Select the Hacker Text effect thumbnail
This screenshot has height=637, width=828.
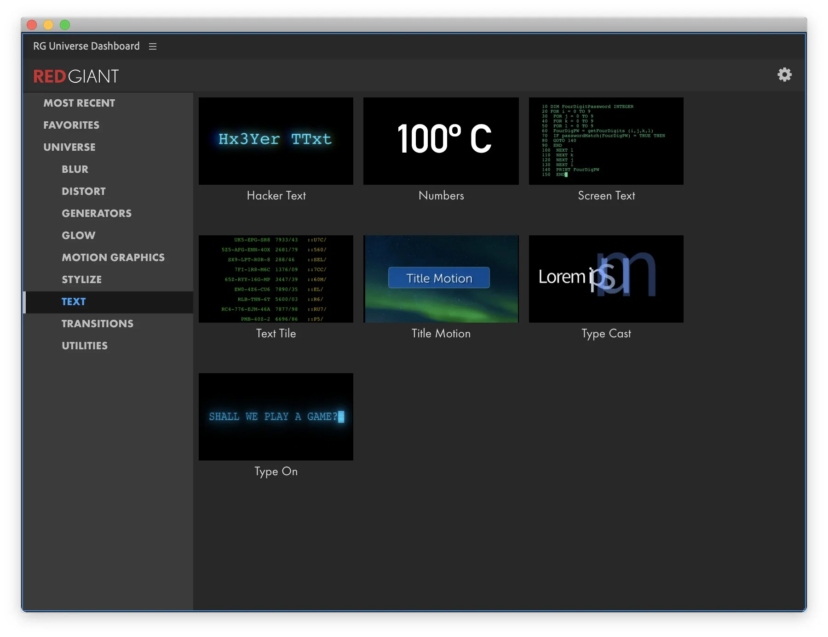pos(276,141)
